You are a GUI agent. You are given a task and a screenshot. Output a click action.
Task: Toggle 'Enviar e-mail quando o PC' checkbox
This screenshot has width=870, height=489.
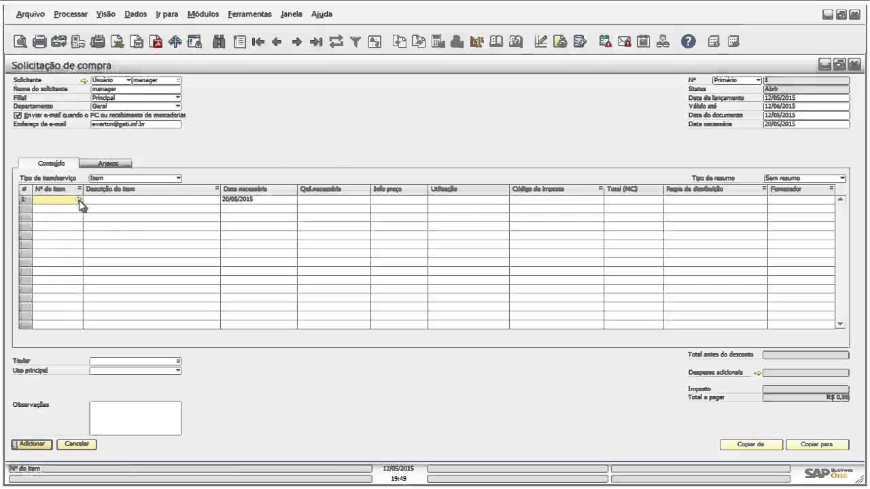click(18, 115)
